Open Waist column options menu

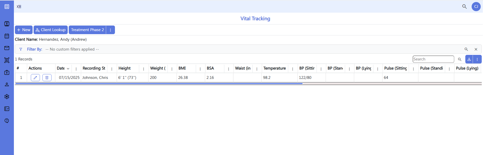point(257,69)
